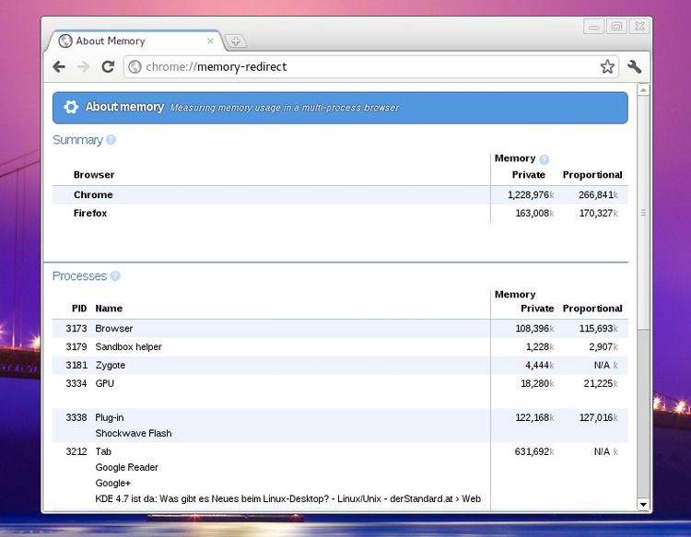Click the scrollbar up arrow
The image size is (691, 537).
point(643,89)
